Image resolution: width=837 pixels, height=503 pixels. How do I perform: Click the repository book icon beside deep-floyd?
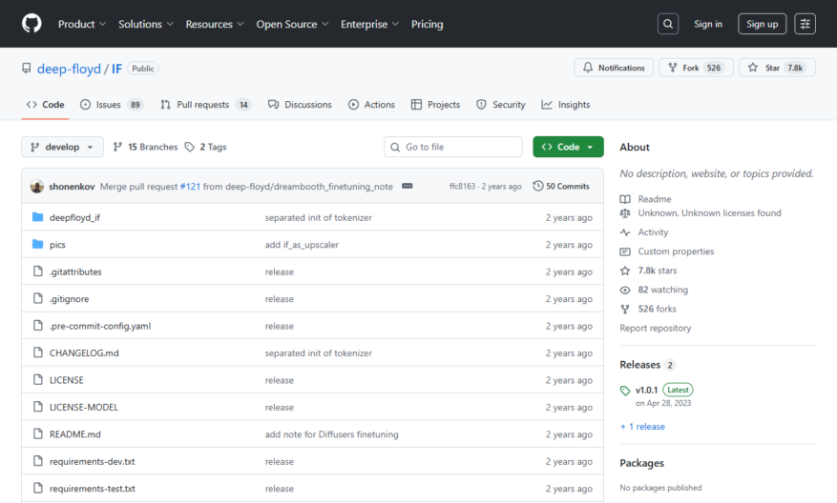coord(26,69)
